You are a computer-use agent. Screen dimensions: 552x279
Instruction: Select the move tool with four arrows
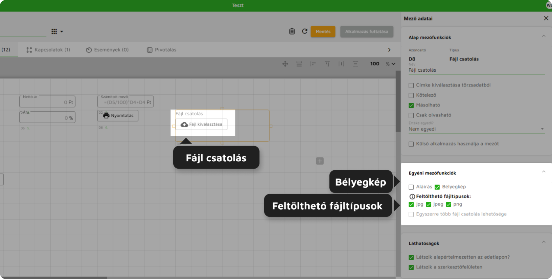[285, 64]
